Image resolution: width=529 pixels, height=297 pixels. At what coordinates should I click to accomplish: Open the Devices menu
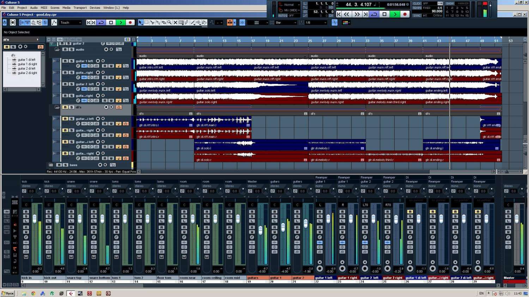pyautogui.click(x=95, y=8)
